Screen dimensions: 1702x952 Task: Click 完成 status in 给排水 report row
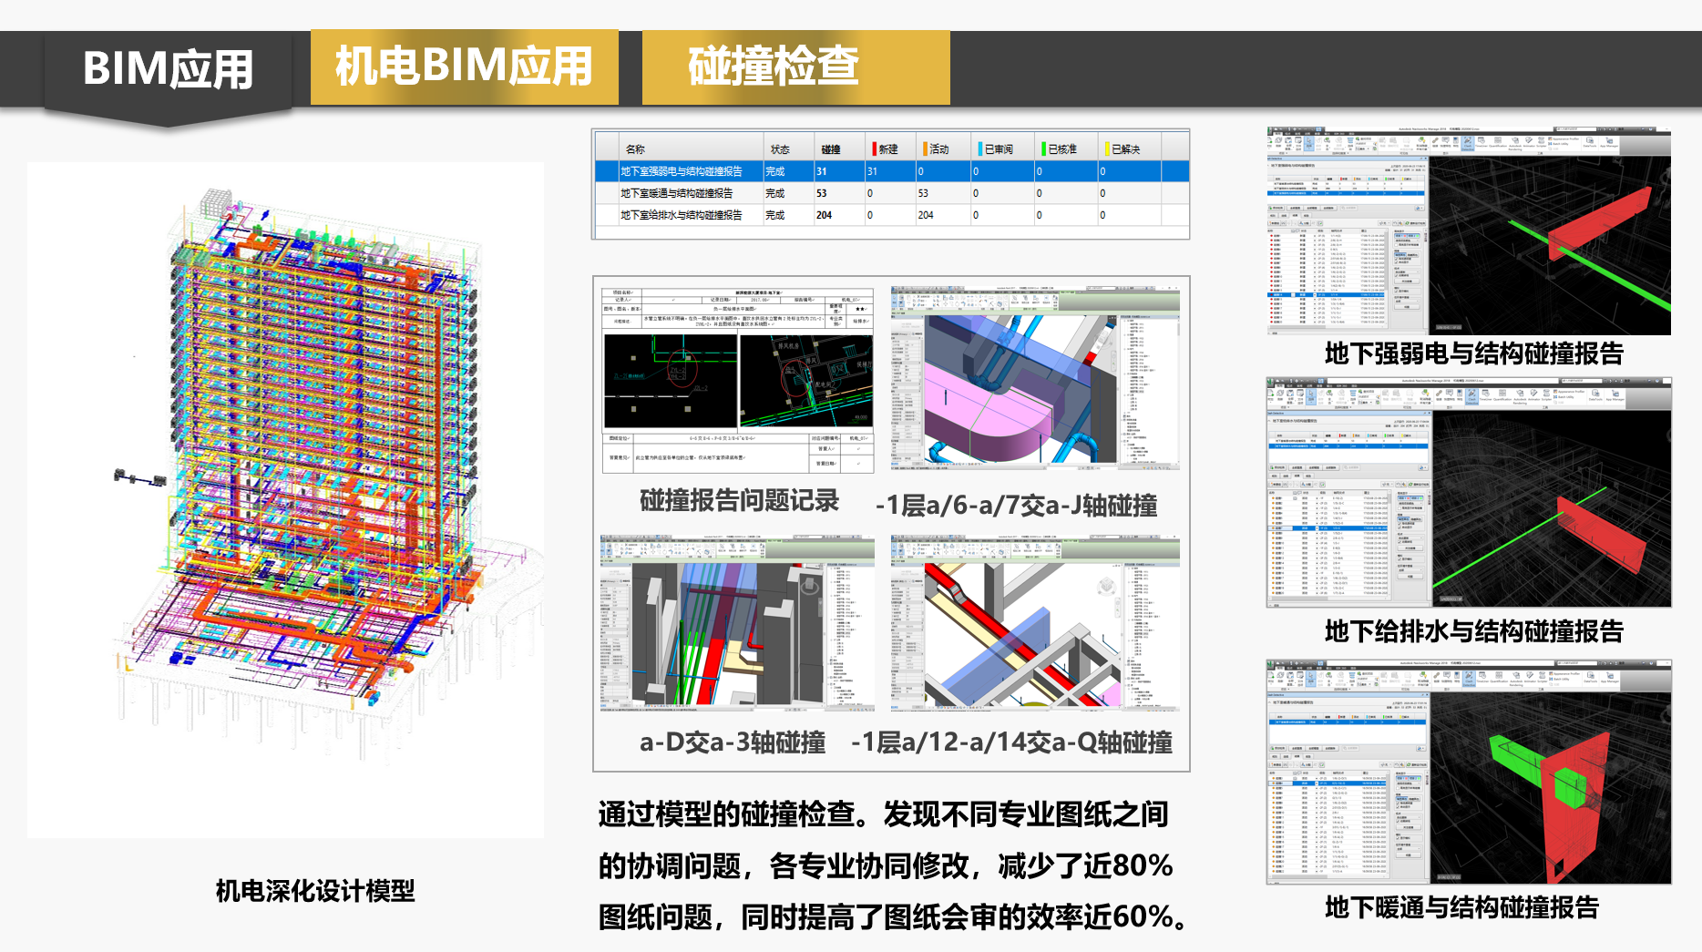775,215
